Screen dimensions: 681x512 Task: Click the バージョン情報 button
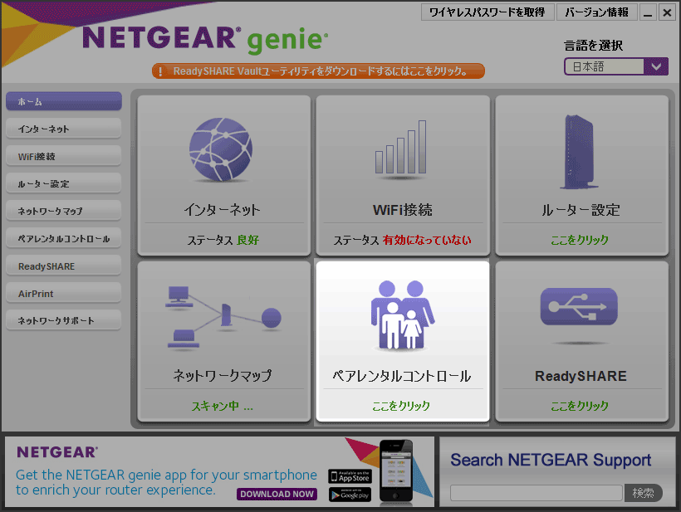coord(597,12)
